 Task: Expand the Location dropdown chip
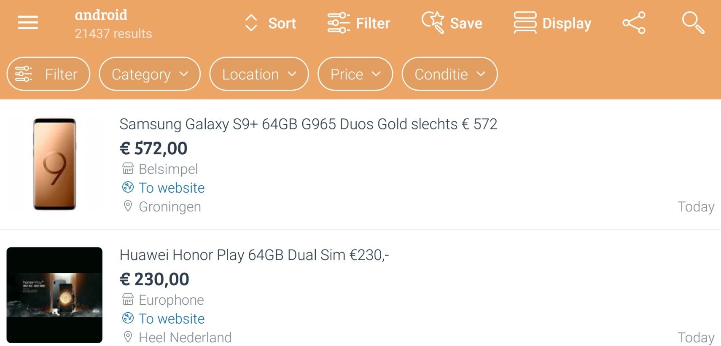[x=259, y=74]
